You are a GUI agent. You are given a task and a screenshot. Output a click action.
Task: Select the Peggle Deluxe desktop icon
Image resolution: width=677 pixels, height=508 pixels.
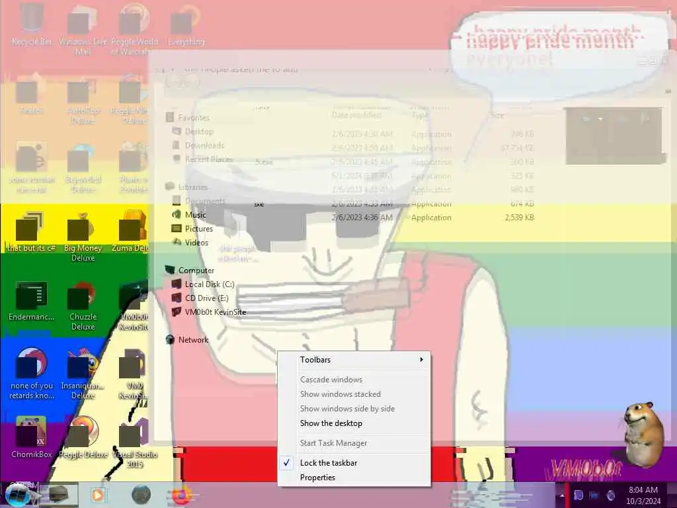click(83, 437)
